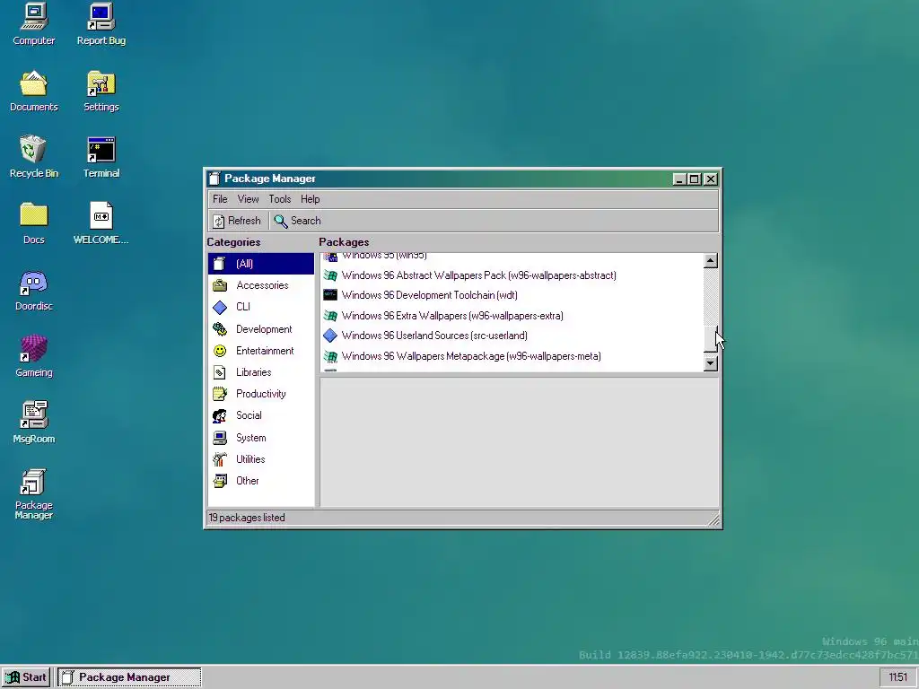
Task: Open the WELCOME markdown file icon
Action: [101, 223]
